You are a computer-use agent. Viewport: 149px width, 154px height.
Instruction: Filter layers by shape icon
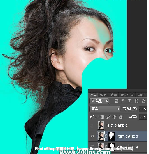click(136, 101)
